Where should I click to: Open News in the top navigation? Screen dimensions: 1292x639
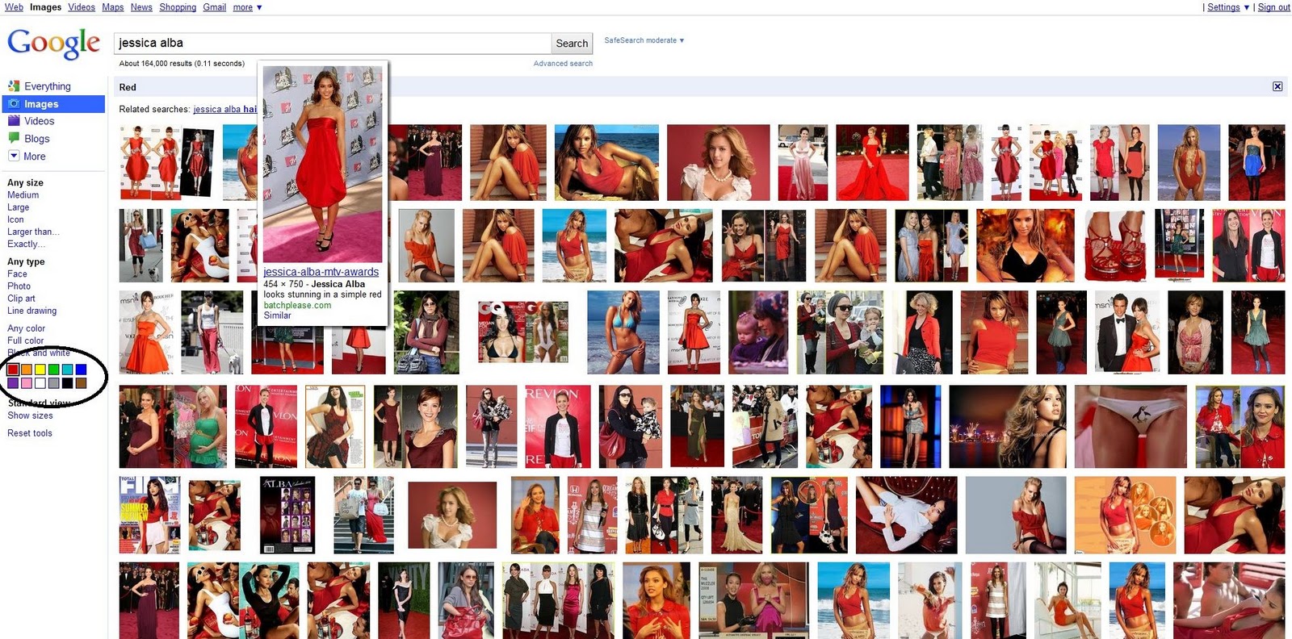pos(141,7)
